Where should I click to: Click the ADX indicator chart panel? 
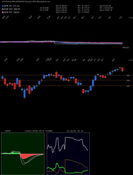pos(68,154)
